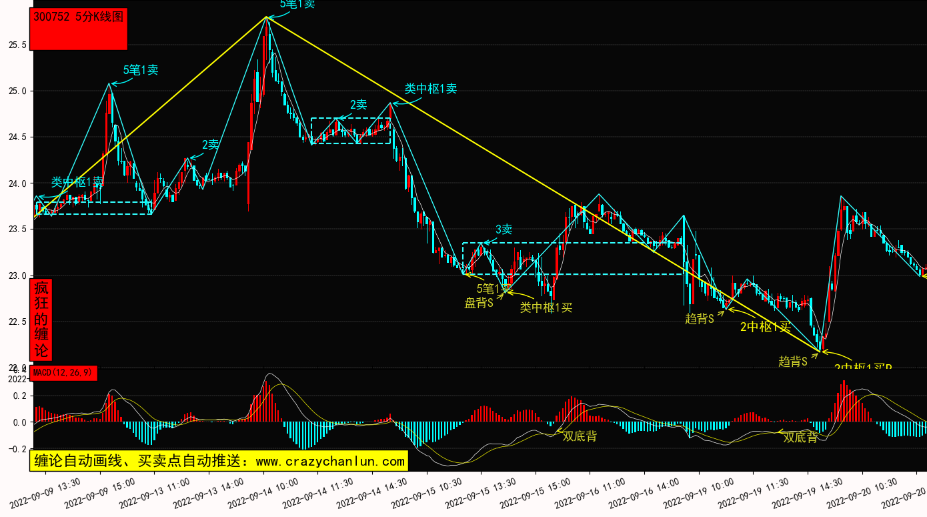Click the MACD 0.0 axis value

click(20, 422)
